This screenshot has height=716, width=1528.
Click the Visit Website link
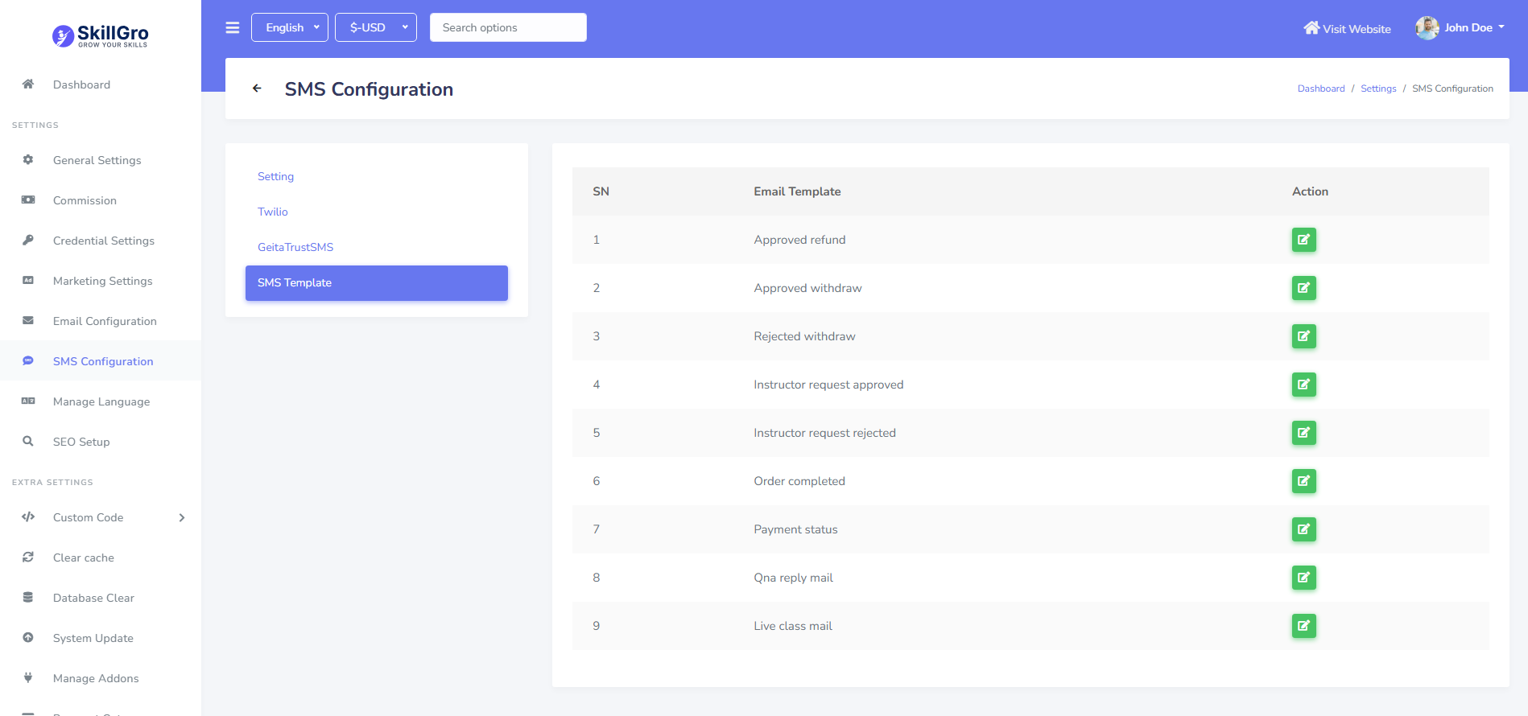1348,28
